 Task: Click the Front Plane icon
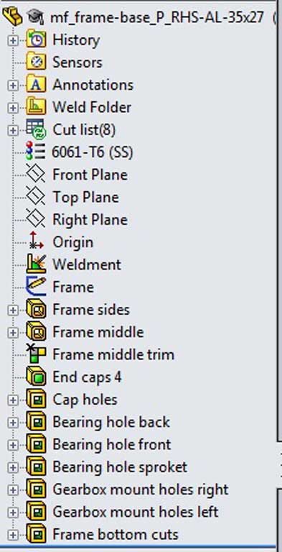pyautogui.click(x=36, y=174)
